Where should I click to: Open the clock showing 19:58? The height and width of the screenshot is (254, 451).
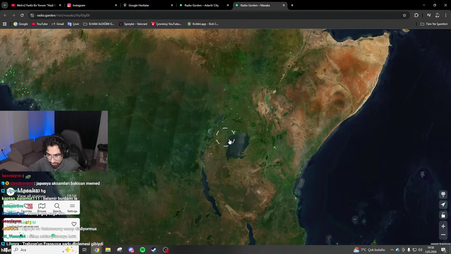pyautogui.click(x=431, y=250)
